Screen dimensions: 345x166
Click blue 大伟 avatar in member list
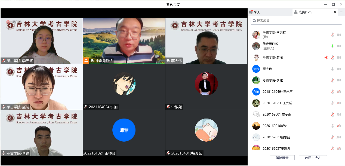tap(256, 69)
